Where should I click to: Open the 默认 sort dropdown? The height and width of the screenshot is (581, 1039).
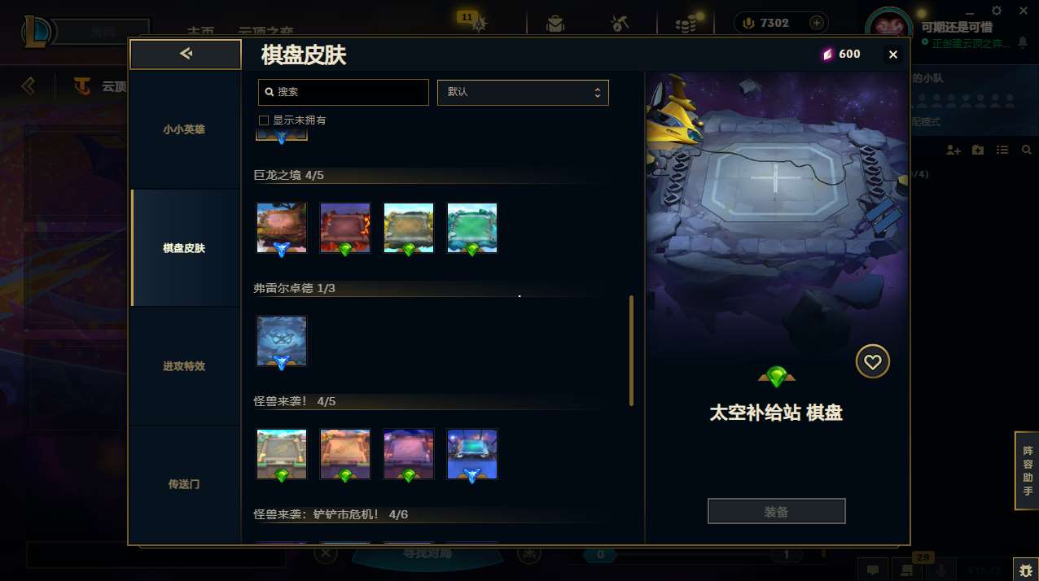pos(523,92)
